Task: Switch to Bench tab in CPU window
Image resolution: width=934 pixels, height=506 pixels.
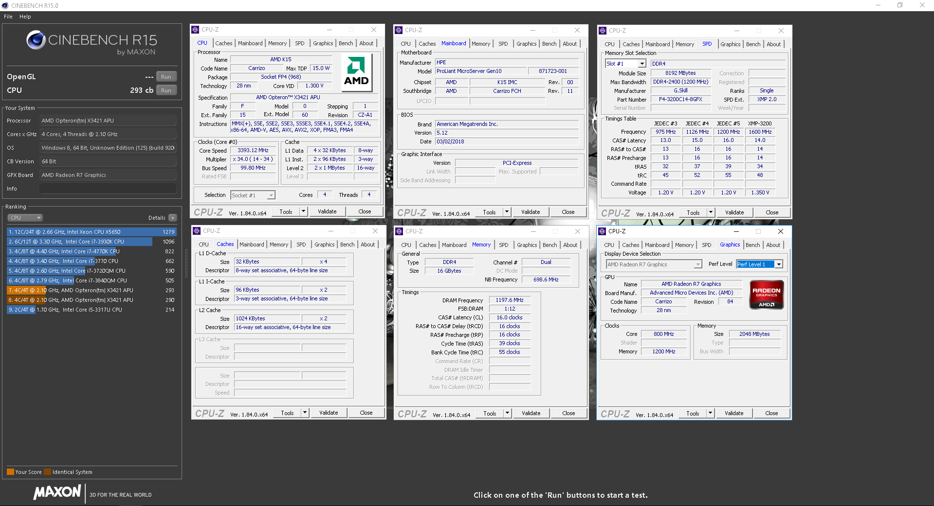Action: pyautogui.click(x=346, y=43)
